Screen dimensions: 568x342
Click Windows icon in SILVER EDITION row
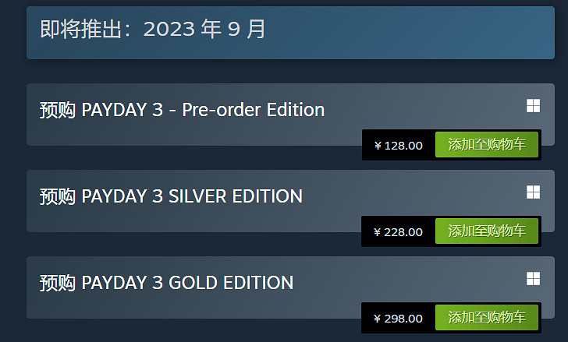click(x=533, y=192)
